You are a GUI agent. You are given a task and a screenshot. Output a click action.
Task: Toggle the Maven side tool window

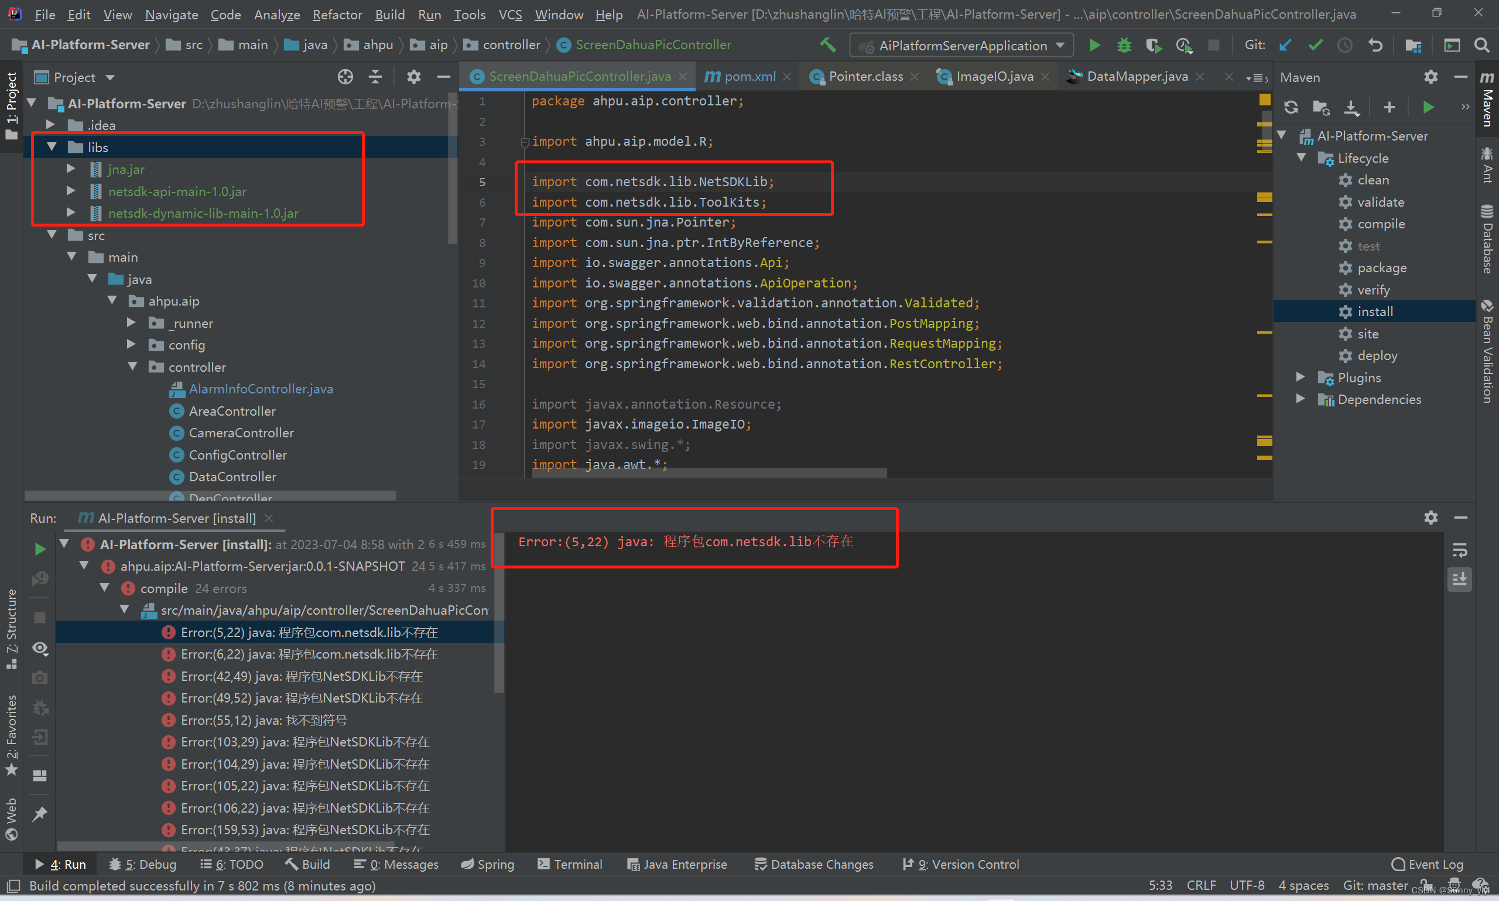(x=1487, y=100)
